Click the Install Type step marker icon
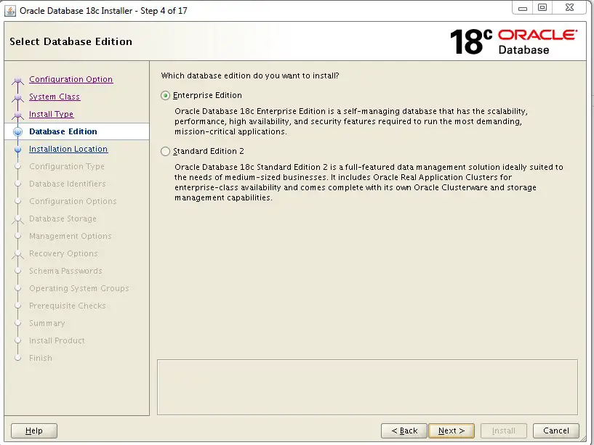 pyautogui.click(x=17, y=115)
